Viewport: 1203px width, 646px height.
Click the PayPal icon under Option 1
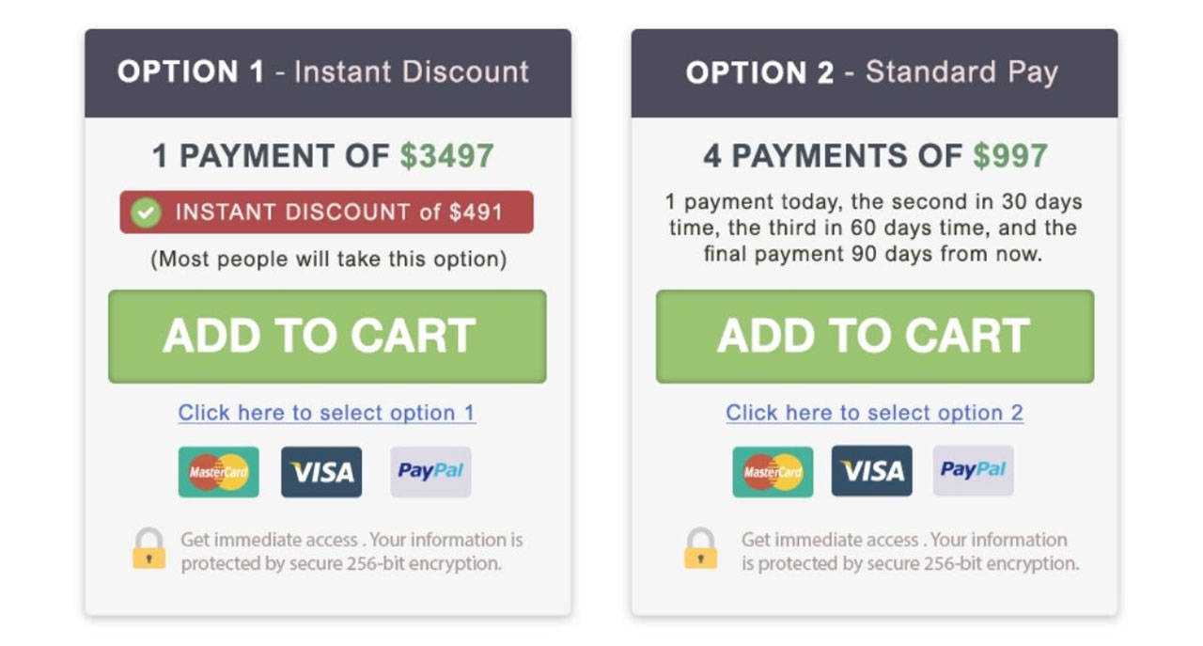click(430, 472)
